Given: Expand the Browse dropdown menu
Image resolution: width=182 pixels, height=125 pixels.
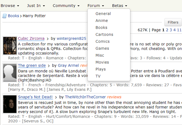Looking at the screenshot, I should pos(10,6).
